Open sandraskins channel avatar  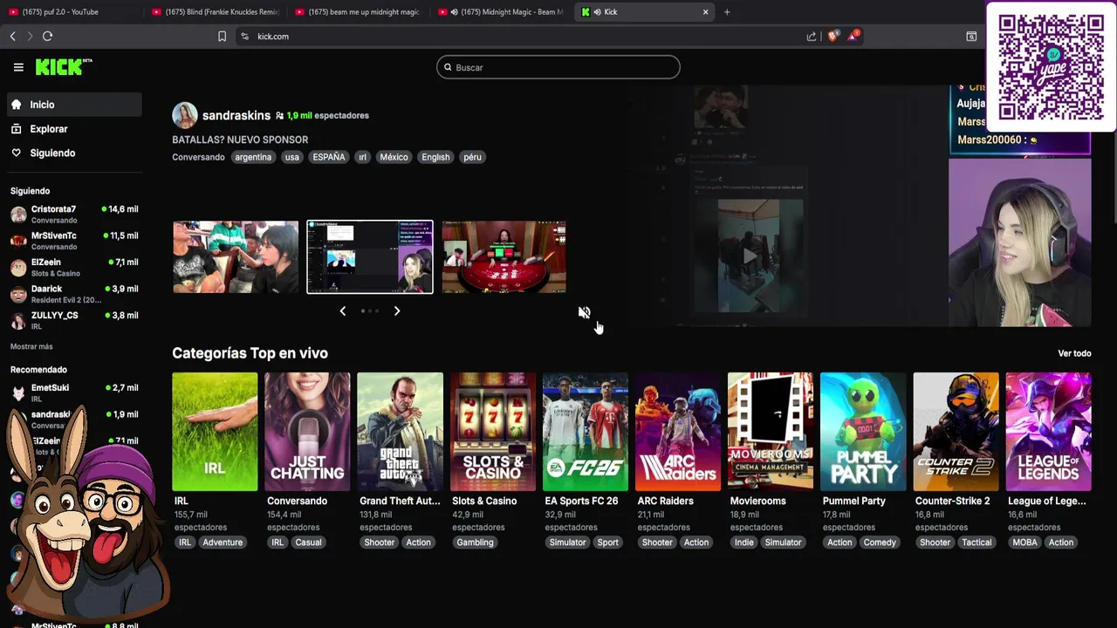pyautogui.click(x=184, y=115)
